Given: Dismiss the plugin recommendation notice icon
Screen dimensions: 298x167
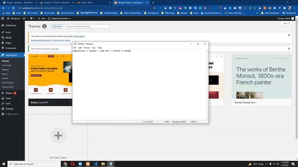Looking at the screenshot, I should (289, 35).
